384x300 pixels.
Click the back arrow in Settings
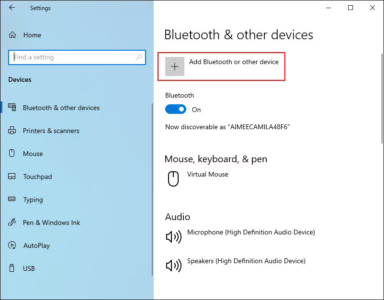coord(12,8)
